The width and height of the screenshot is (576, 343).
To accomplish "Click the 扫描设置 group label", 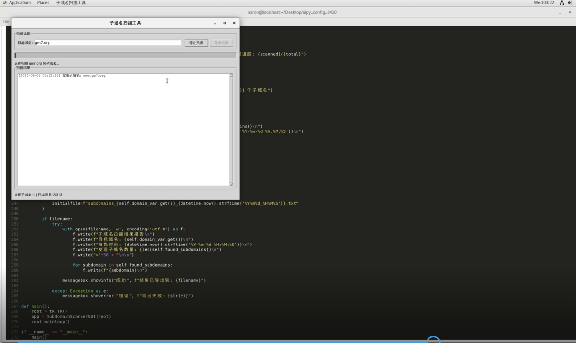I will [23, 34].
